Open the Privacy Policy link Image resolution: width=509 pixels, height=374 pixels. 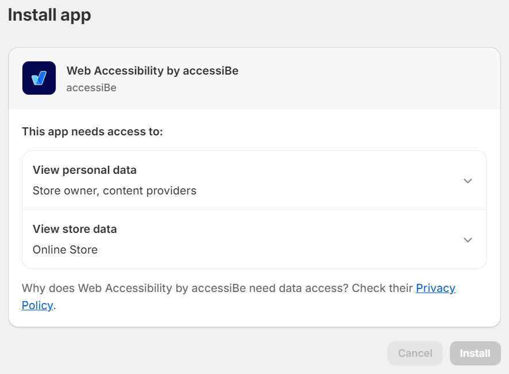[435, 288]
